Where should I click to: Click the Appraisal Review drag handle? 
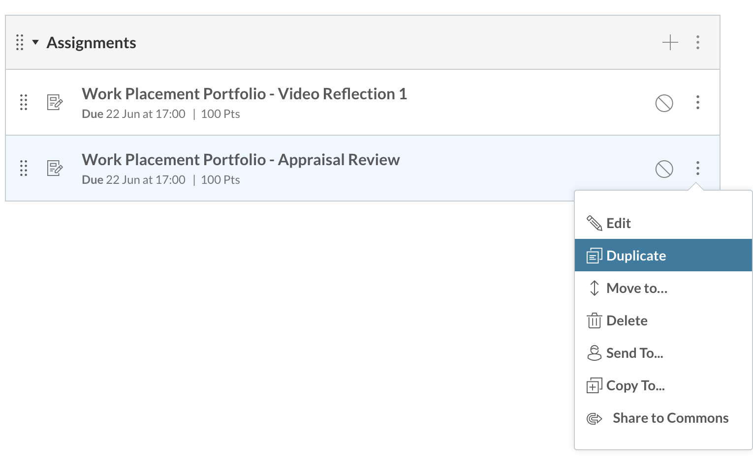point(24,168)
